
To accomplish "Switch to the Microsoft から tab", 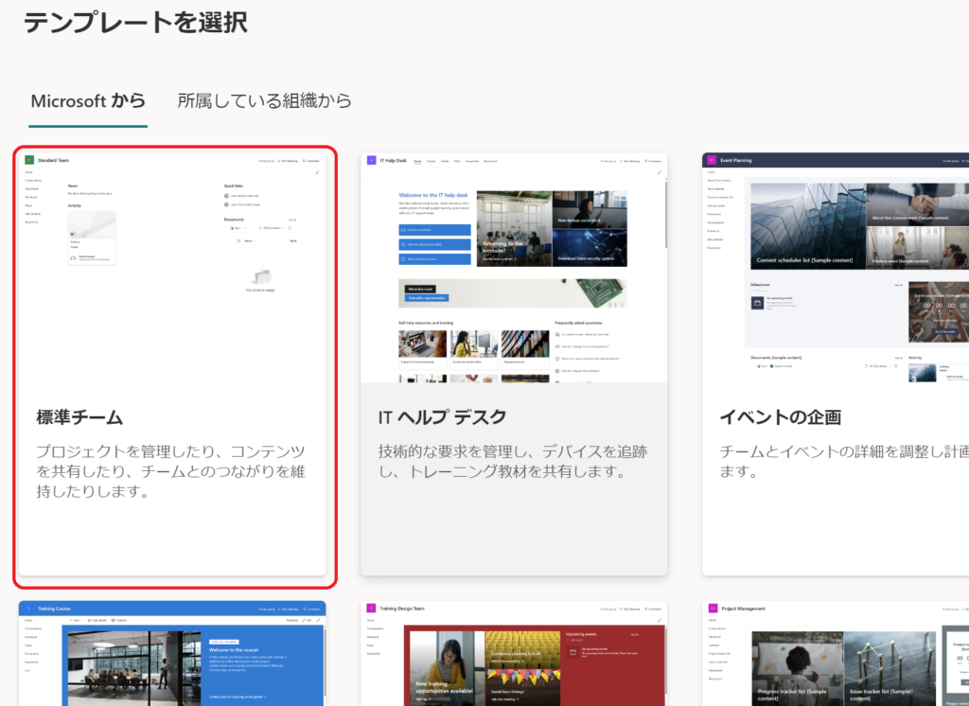I will [88, 100].
